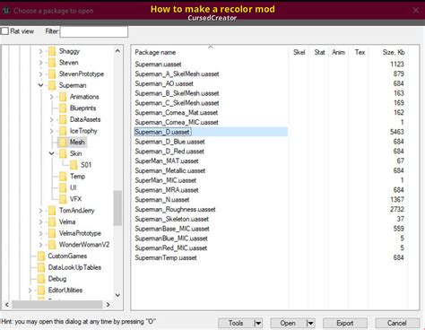425x330 pixels.
Task: Select the S01 folder icon
Action: (x=74, y=165)
